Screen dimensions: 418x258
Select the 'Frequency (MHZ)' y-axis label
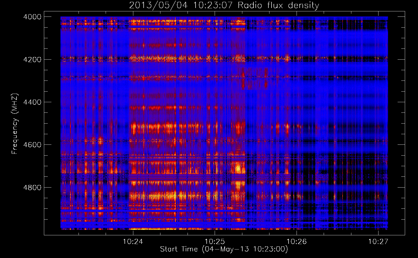point(15,124)
